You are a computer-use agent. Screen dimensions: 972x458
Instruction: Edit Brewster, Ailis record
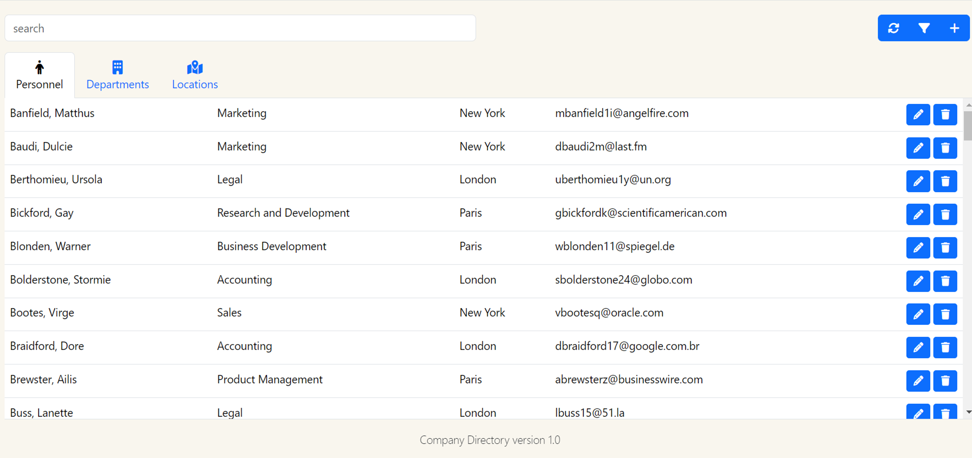coord(918,381)
